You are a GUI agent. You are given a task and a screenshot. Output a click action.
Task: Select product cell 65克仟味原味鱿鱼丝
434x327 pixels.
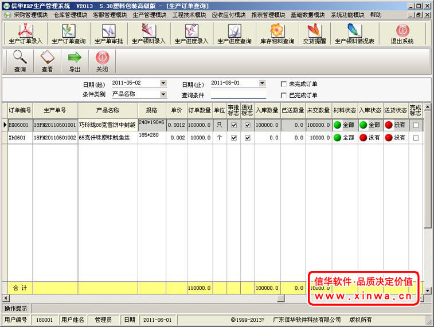[x=108, y=138]
